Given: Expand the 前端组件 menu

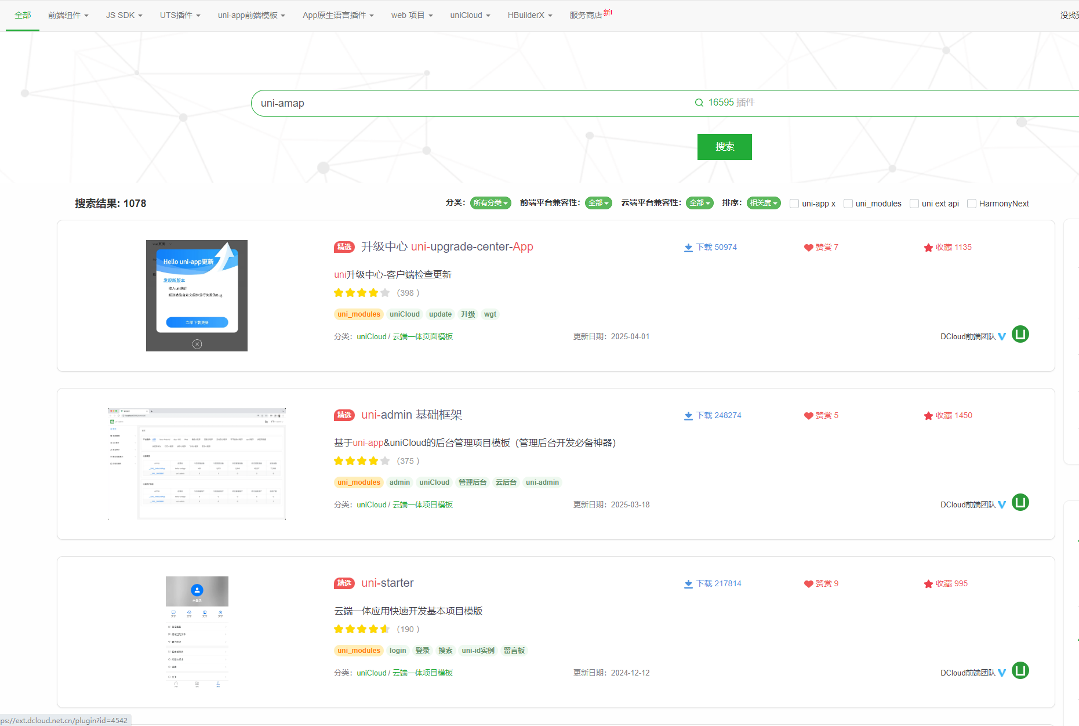Looking at the screenshot, I should (68, 16).
